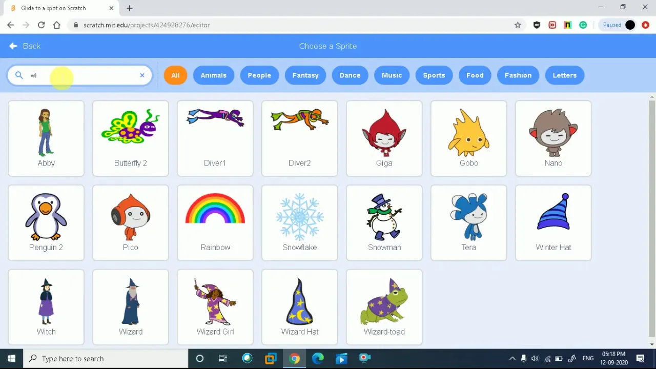Go back in browser history

[10, 25]
